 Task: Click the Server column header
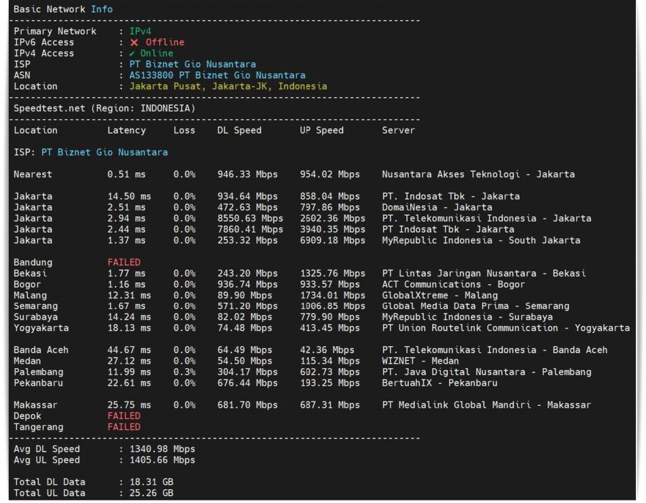click(x=398, y=130)
